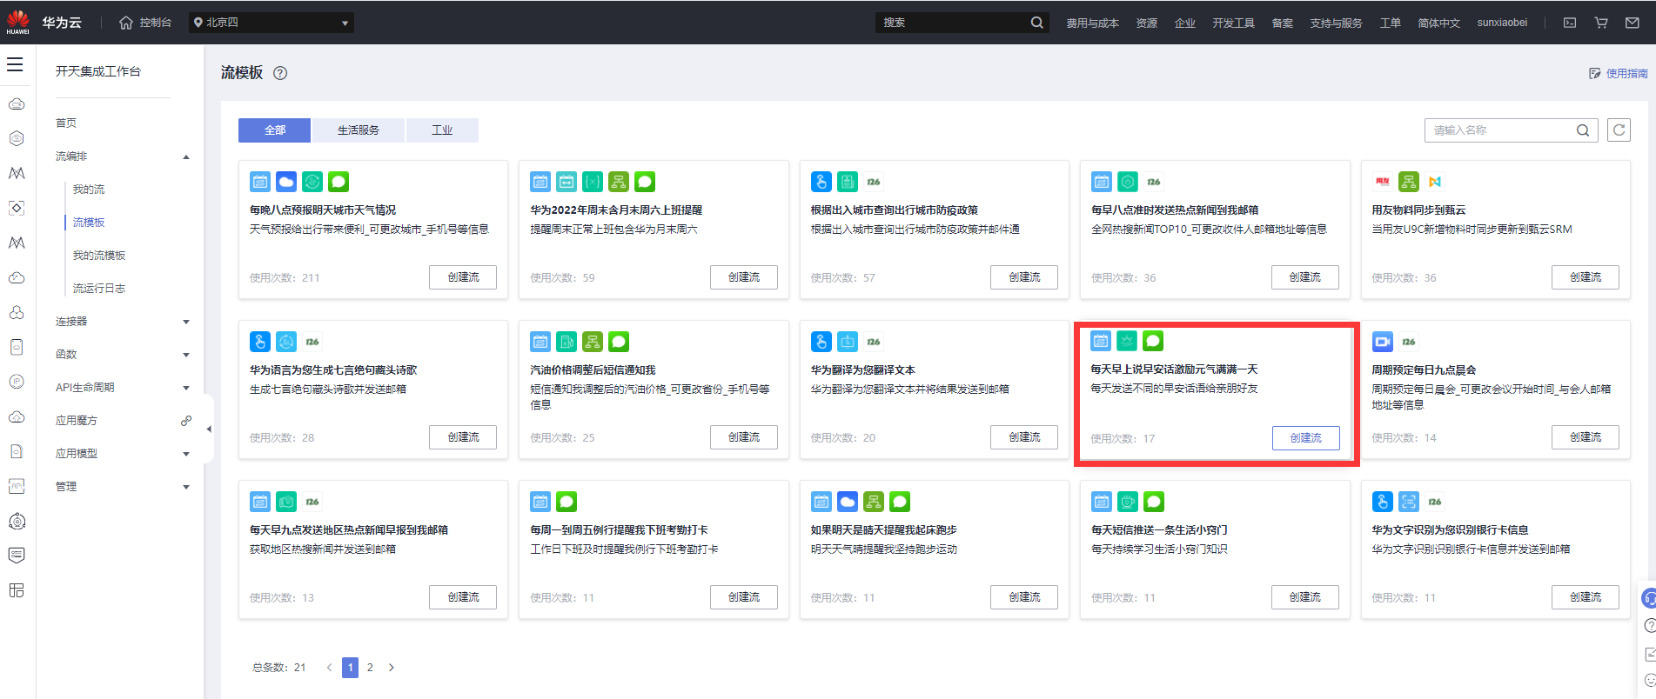This screenshot has width=1656, height=699.
Task: Open the 北京四 region dropdown
Action: click(272, 23)
